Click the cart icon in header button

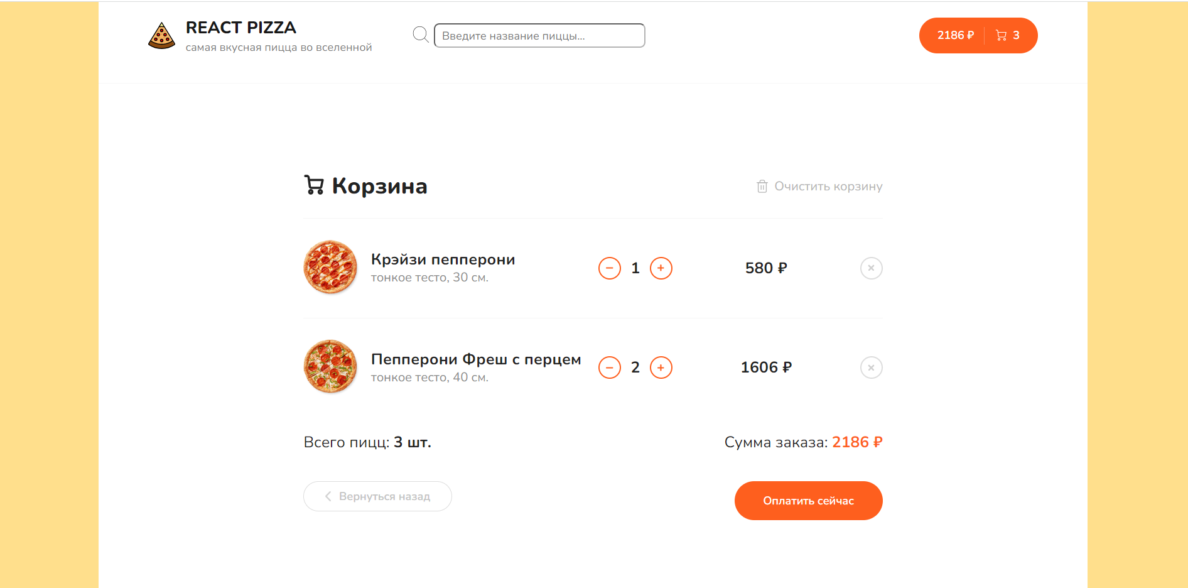[x=1001, y=36]
